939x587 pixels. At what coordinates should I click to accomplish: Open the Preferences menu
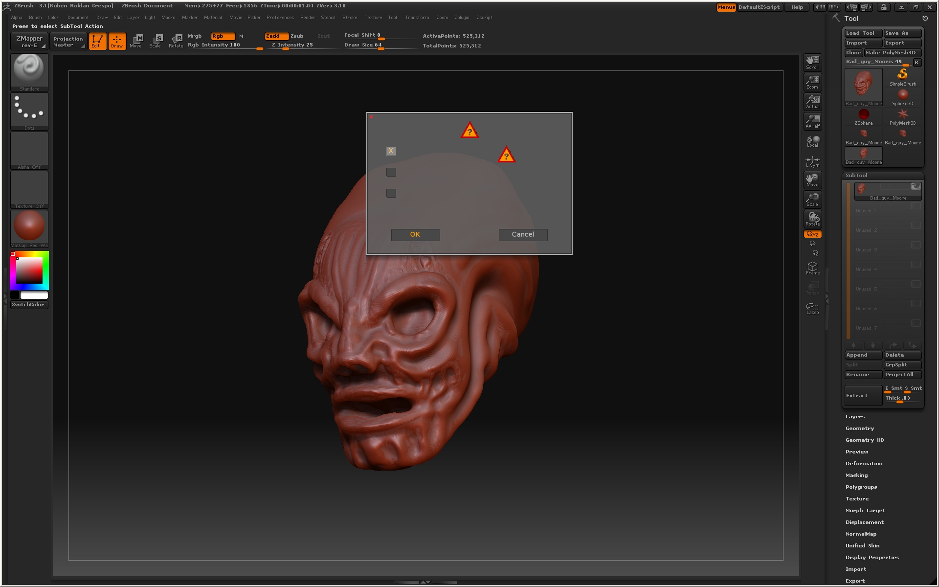(280, 18)
